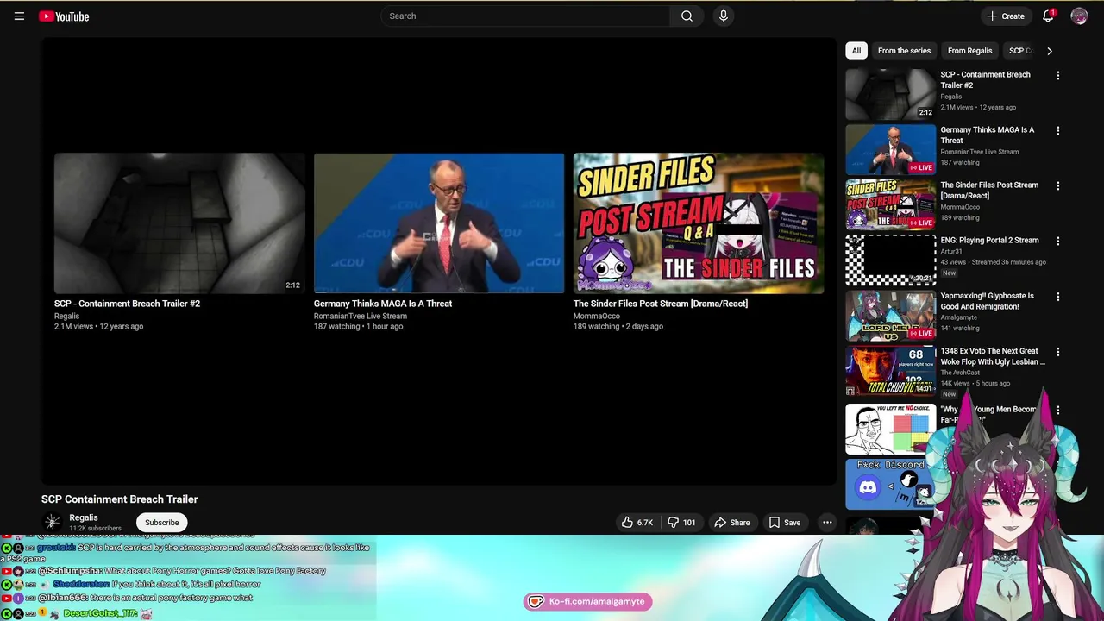Open sidebar title 1348 Ex Voto The Next Great
Viewport: 1104px width, 621px height.
tap(993, 356)
